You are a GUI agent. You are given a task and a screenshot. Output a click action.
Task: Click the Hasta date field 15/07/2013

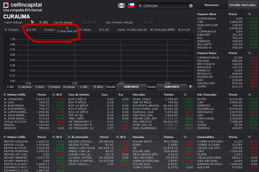pyautogui.click(x=172, y=87)
